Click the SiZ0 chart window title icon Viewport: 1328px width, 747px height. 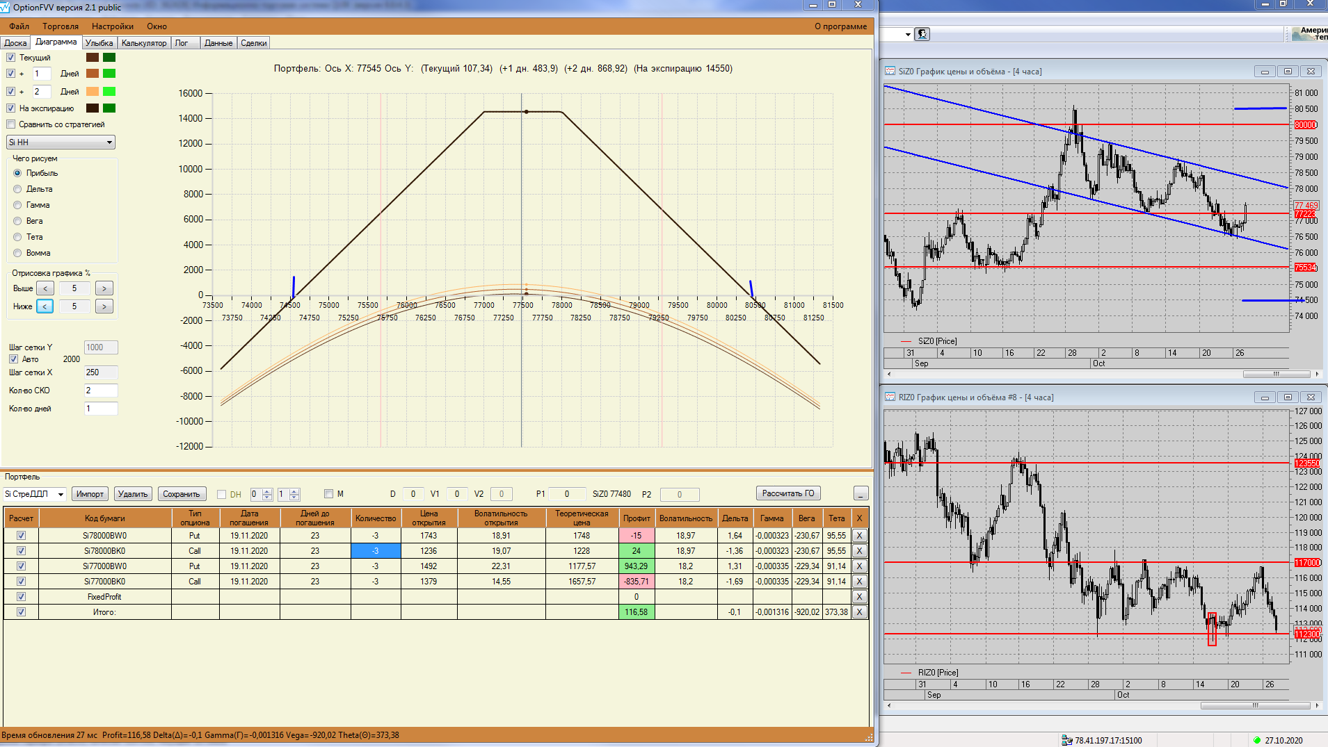[890, 72]
